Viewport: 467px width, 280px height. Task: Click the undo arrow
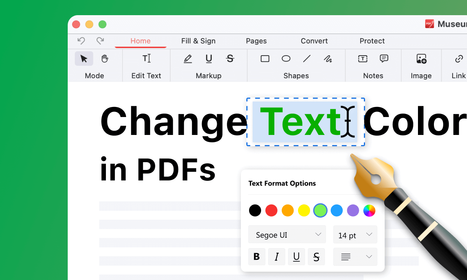[x=81, y=41]
